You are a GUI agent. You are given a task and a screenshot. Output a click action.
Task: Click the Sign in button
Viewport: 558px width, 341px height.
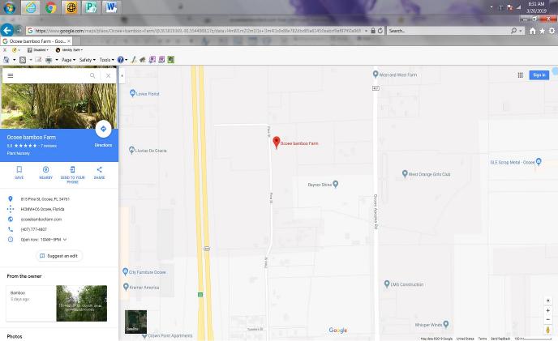click(x=539, y=75)
